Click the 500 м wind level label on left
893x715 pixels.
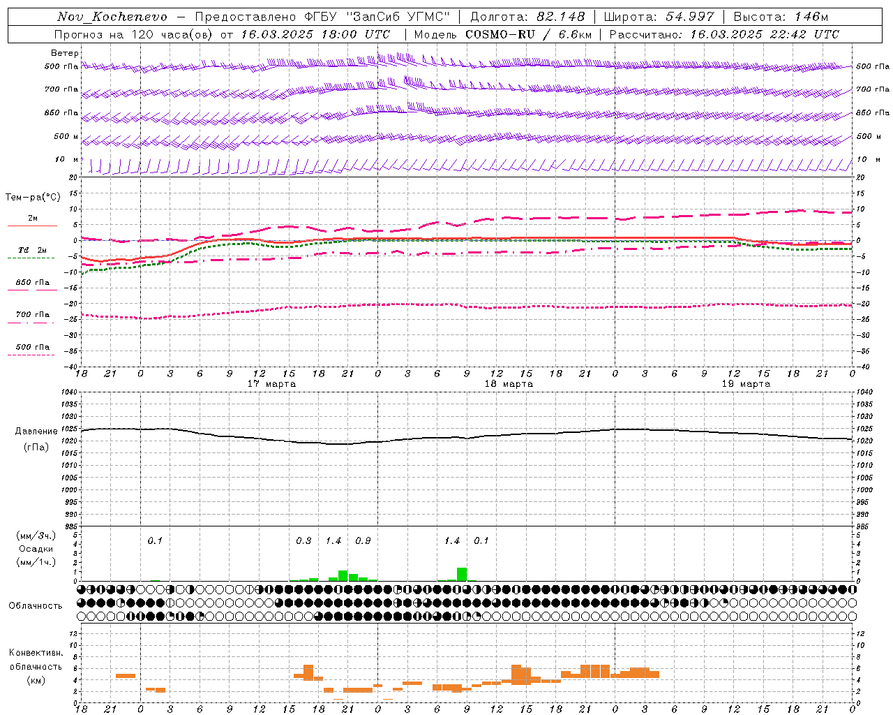coord(66,136)
